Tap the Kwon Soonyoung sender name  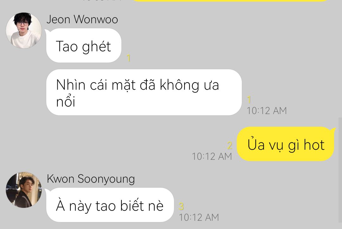coord(91,179)
